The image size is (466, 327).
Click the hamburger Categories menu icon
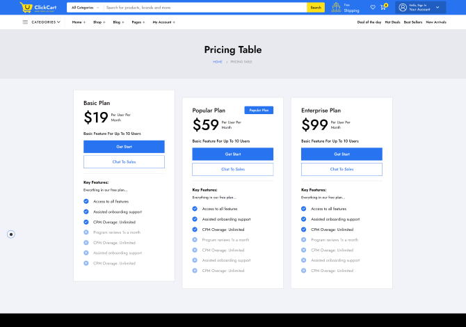click(26, 22)
